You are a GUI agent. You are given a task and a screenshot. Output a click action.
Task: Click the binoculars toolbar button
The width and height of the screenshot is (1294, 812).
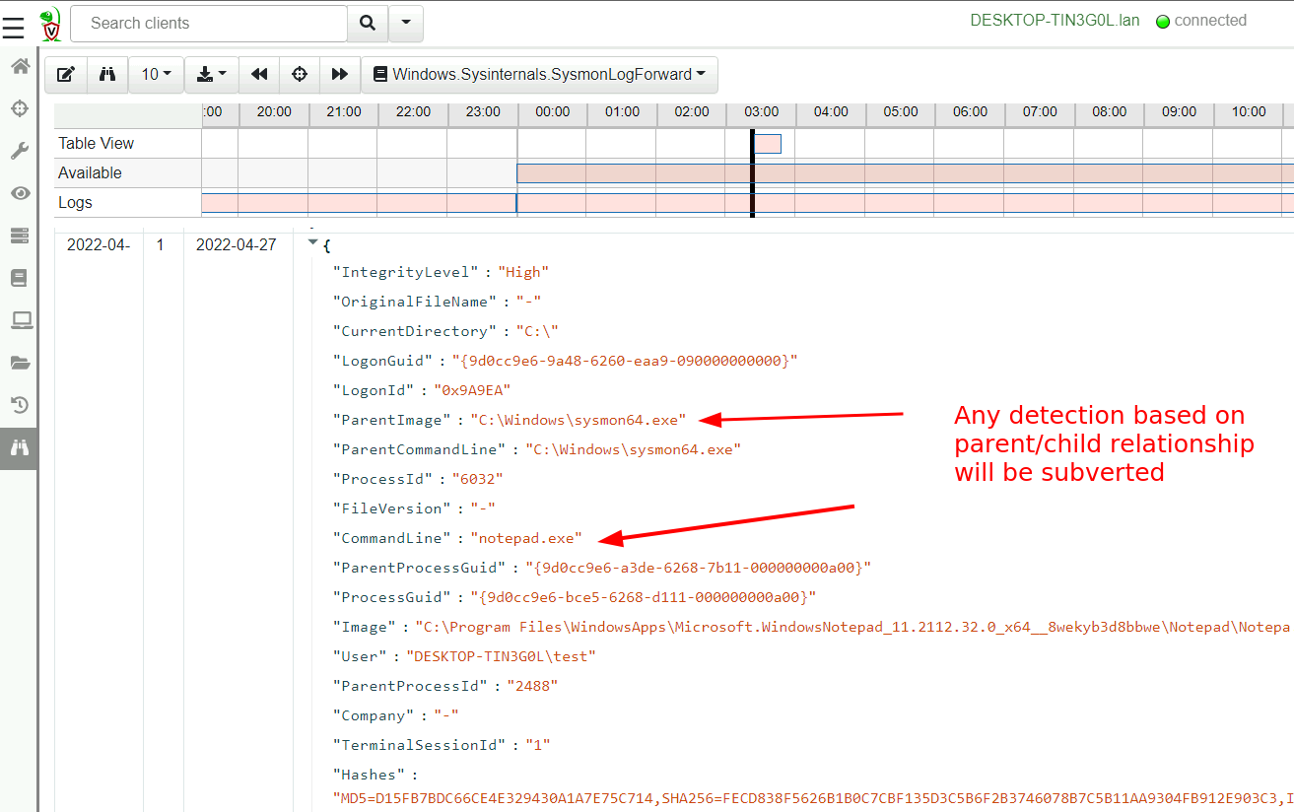[108, 74]
